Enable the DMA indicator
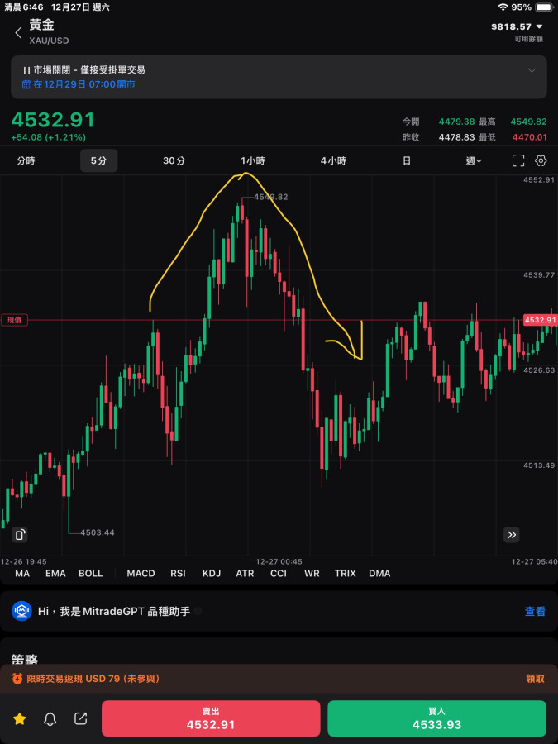Screen dimensions: 558x744 tap(379, 573)
